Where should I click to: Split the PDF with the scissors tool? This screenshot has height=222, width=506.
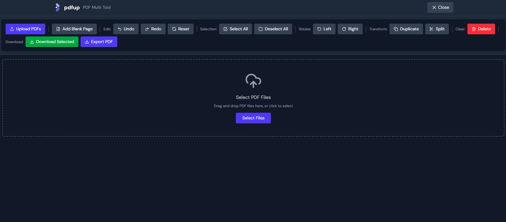click(x=437, y=29)
